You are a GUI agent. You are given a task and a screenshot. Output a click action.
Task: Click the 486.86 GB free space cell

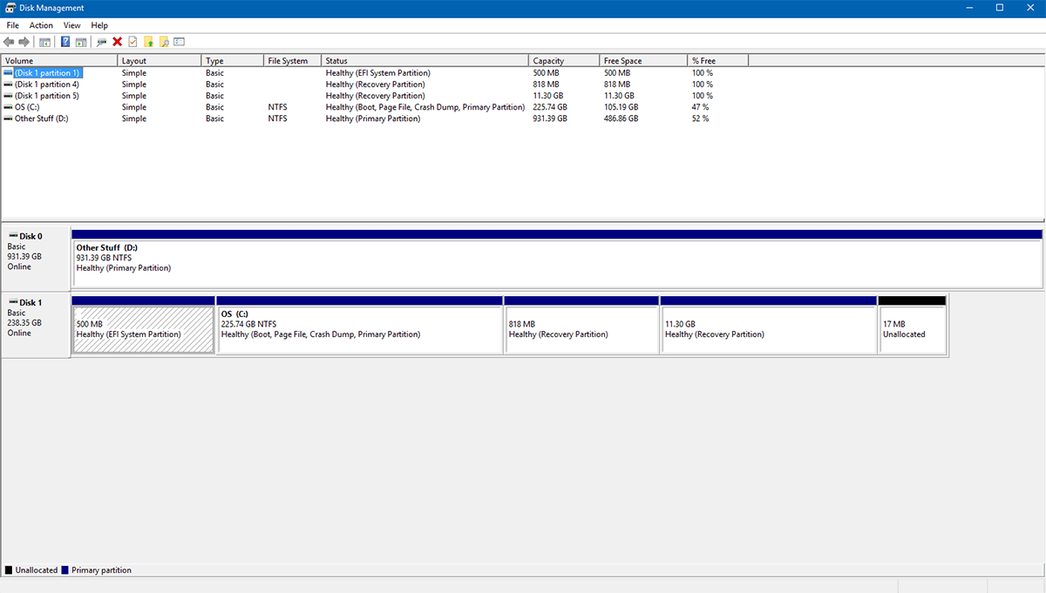[621, 118]
